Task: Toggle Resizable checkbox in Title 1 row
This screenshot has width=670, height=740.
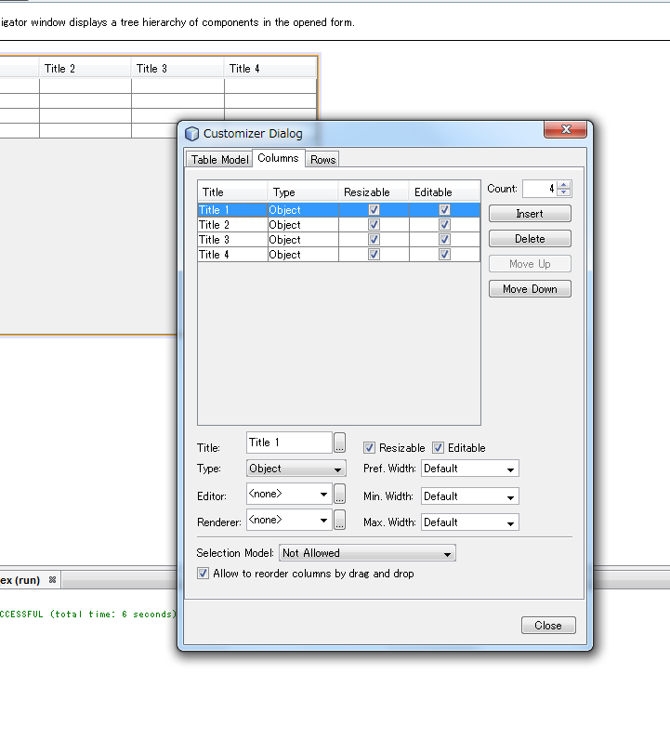Action: point(374,209)
